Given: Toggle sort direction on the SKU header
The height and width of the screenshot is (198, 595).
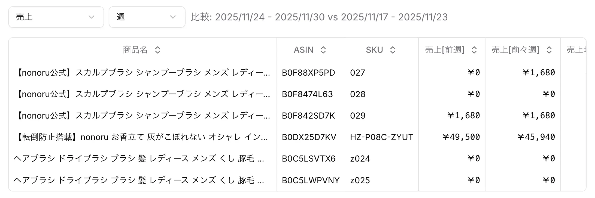Looking at the screenshot, I should point(392,50).
